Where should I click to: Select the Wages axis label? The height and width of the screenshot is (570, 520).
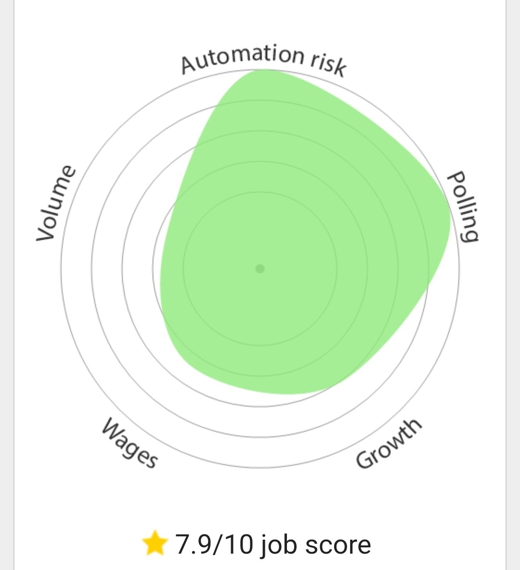[130, 442]
